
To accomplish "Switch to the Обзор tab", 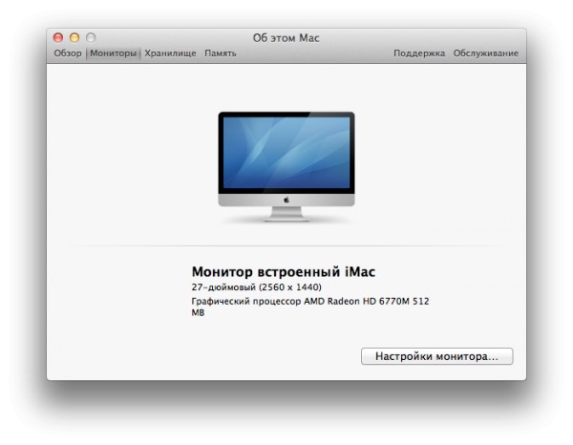I will coord(68,53).
